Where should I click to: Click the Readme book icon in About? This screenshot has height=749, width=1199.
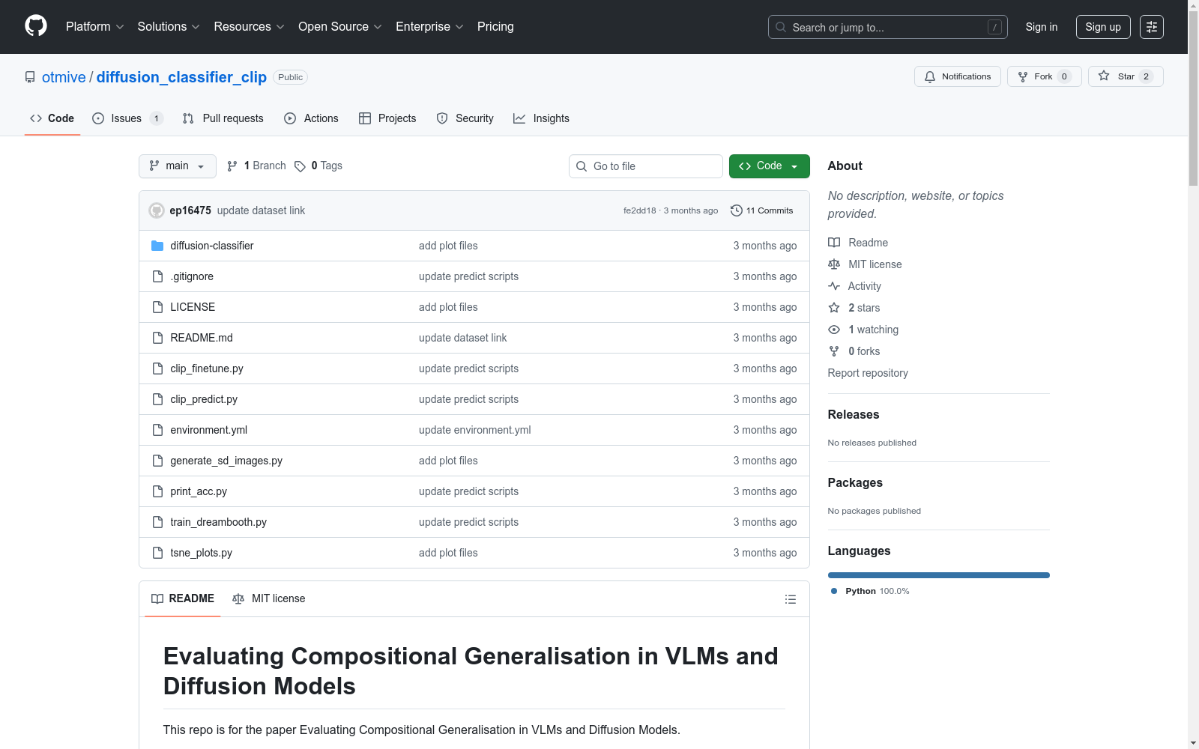[834, 243]
